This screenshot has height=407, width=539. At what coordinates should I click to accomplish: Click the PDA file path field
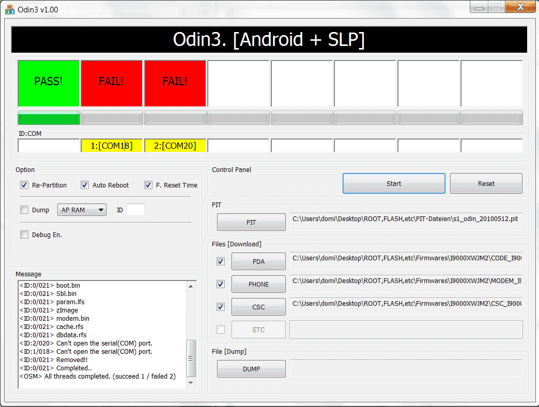pos(406,261)
